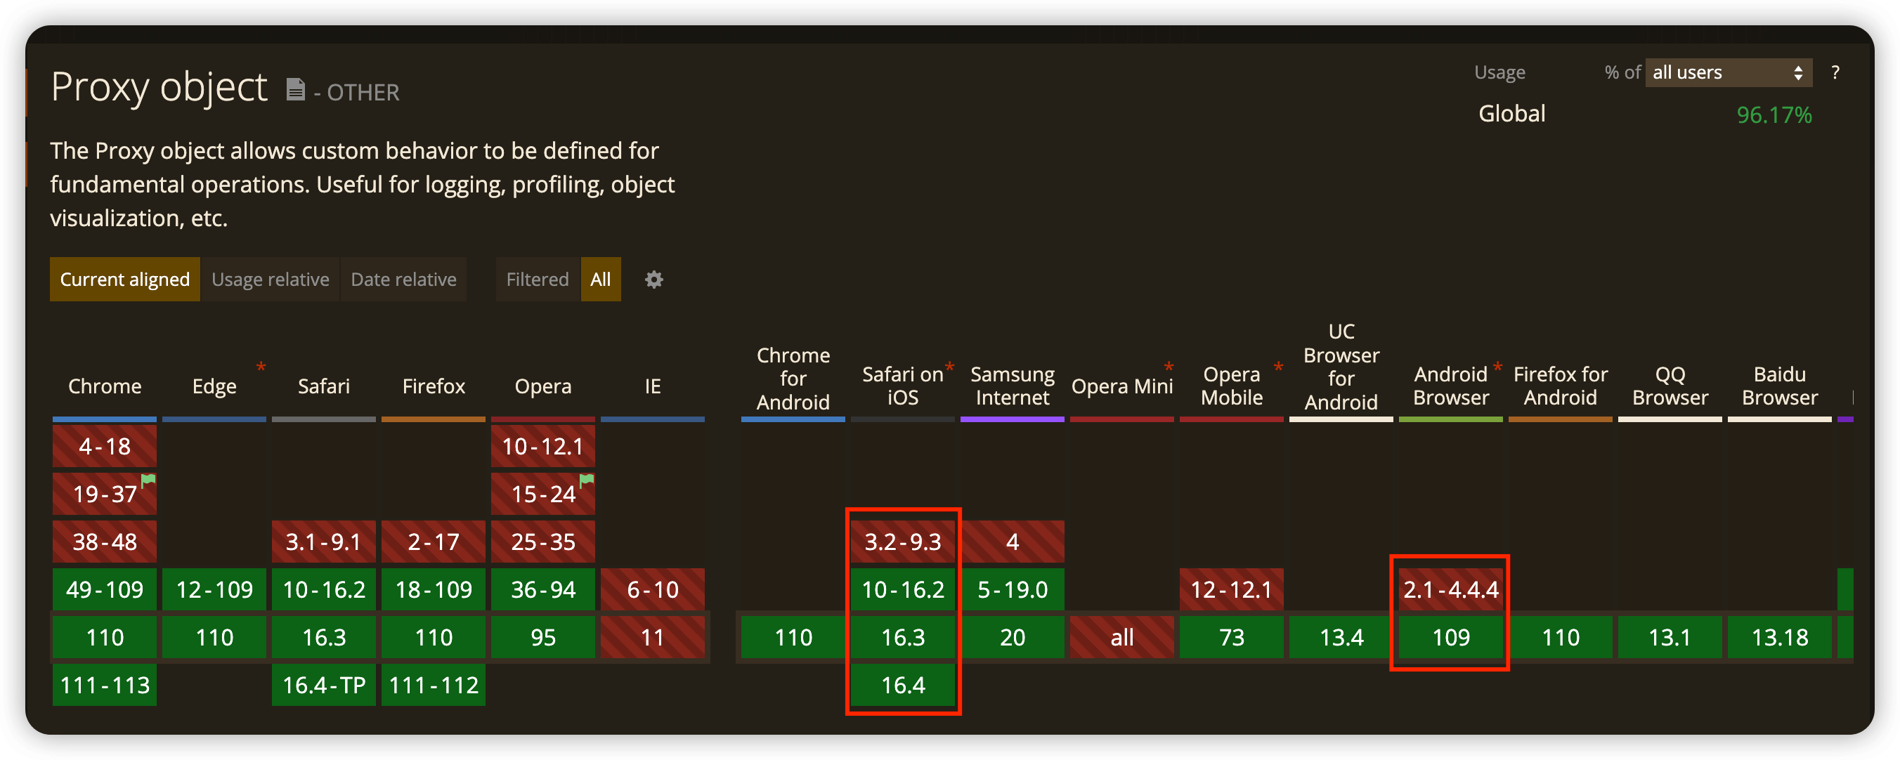Screen dimensions: 1900x760
Task: Click the Firefox for Android header
Action: [1560, 386]
